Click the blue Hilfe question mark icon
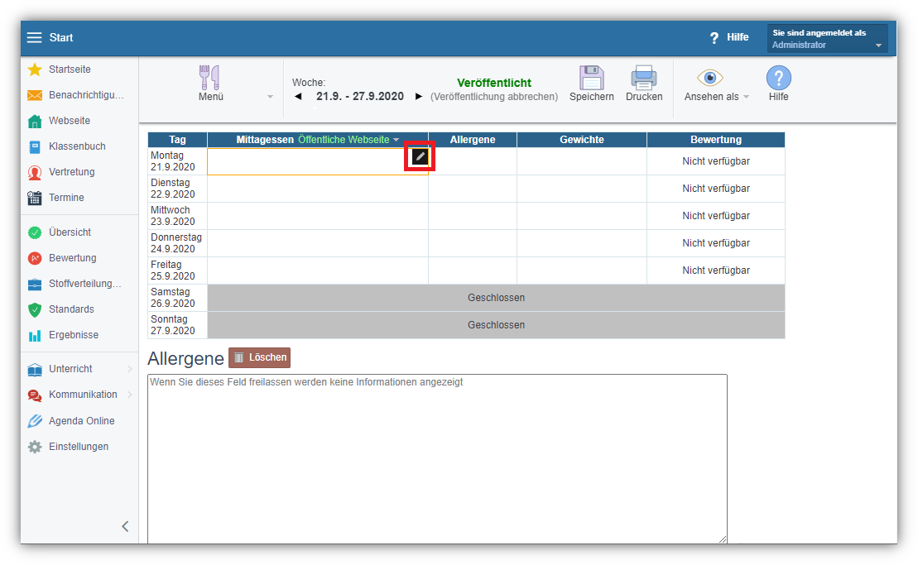Image resolution: width=918 pixels, height=565 pixels. [x=778, y=79]
